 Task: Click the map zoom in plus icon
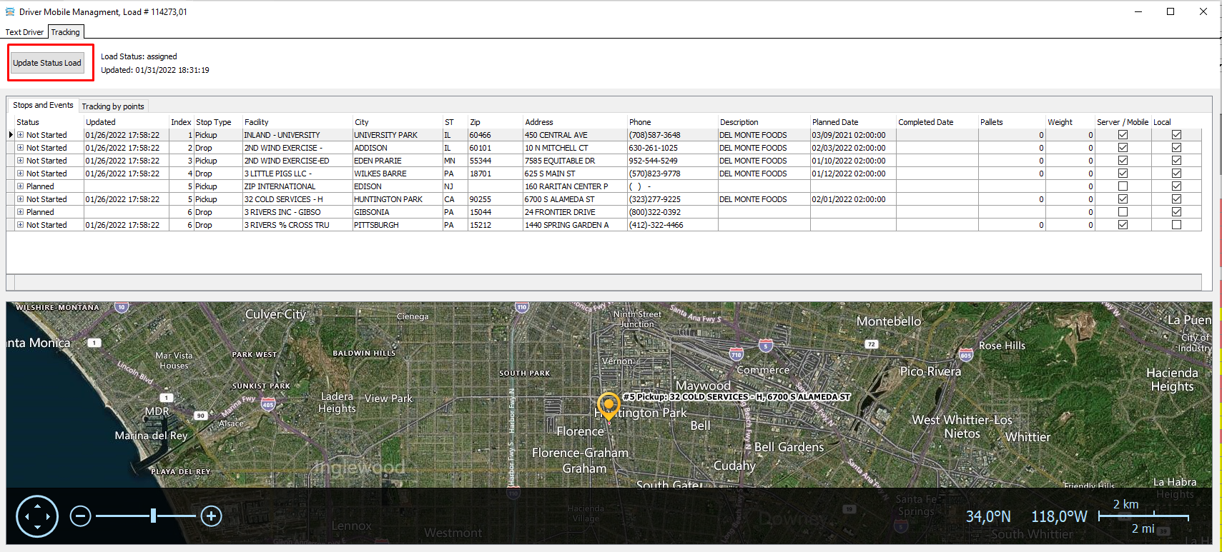tap(211, 516)
